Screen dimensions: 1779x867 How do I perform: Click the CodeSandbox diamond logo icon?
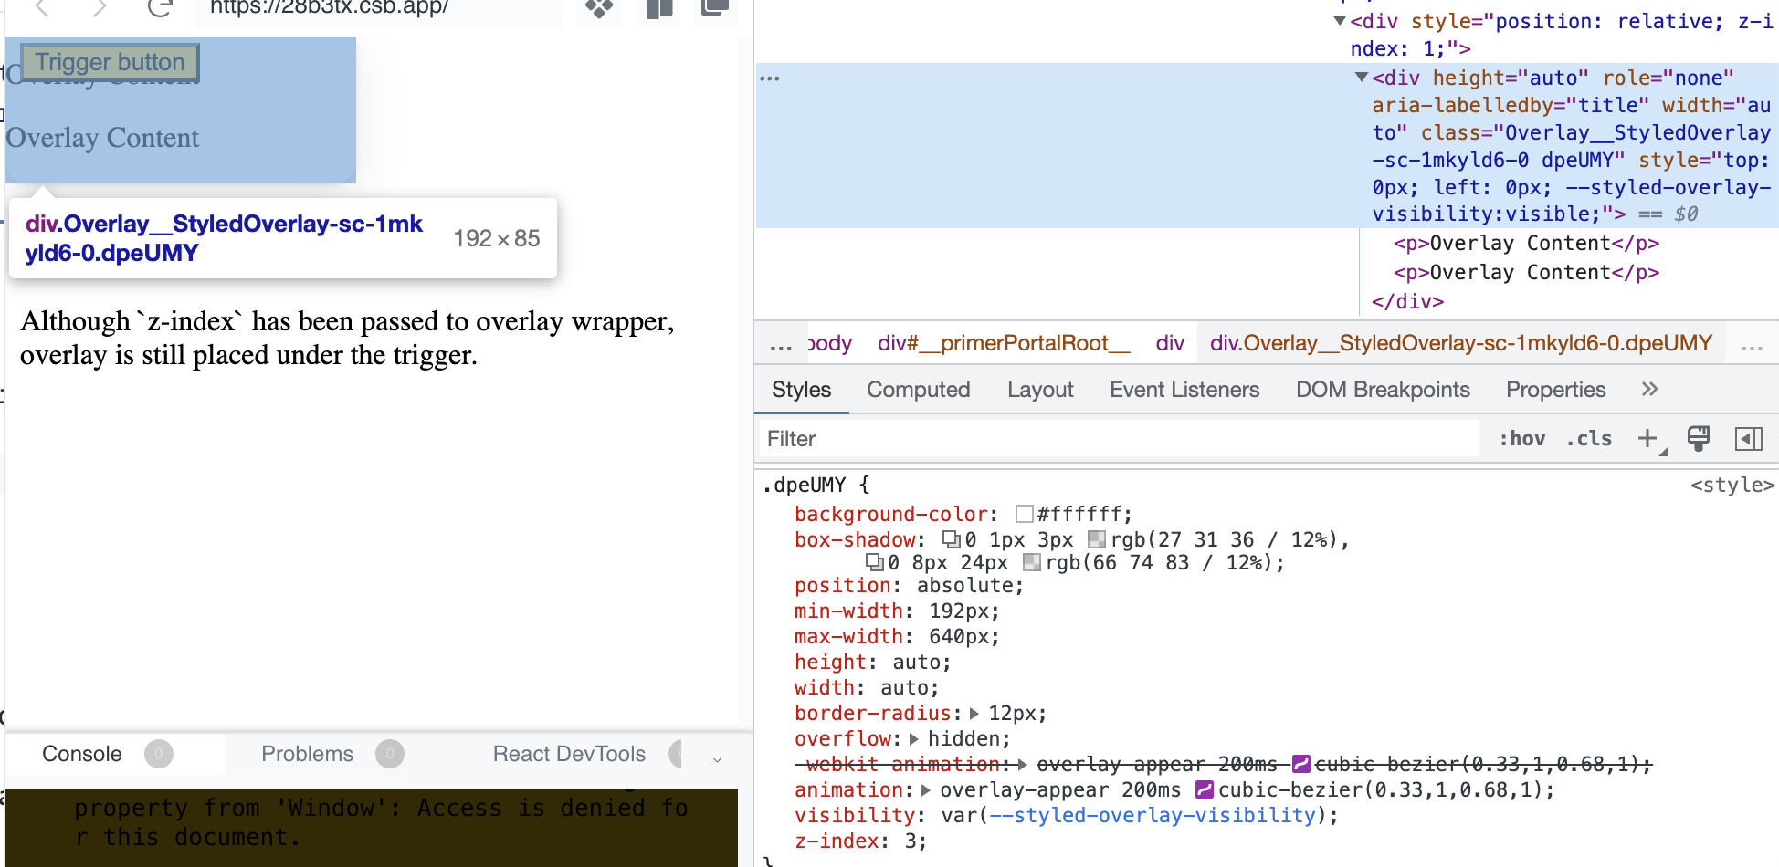[x=598, y=8]
